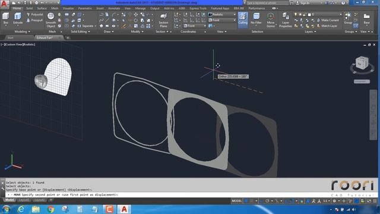
Task: Switch to the Solid ribbon tab
Action: (29, 8)
